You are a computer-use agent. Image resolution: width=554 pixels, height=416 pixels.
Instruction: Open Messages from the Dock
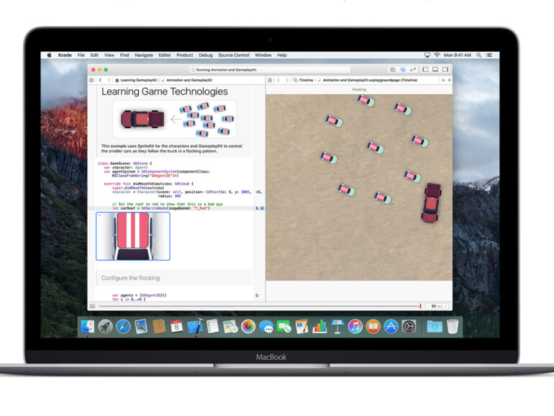coord(266,326)
